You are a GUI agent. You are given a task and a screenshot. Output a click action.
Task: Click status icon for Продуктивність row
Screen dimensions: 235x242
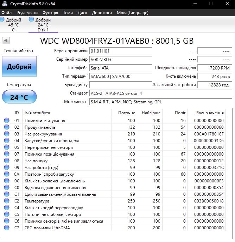click(x=7, y=127)
